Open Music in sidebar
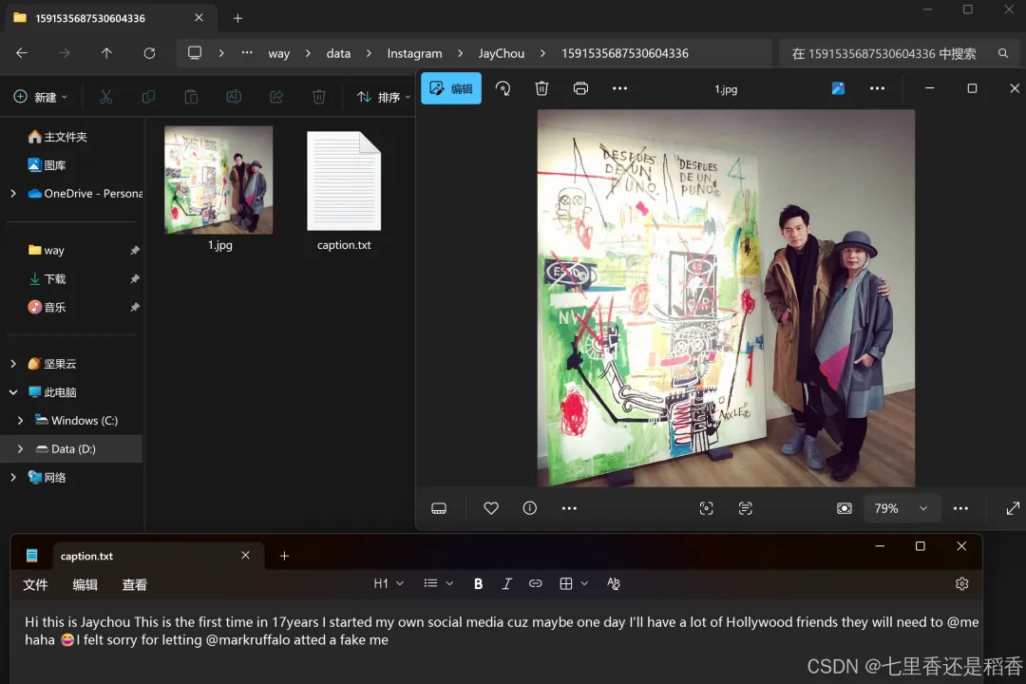The height and width of the screenshot is (684, 1026). [x=47, y=307]
